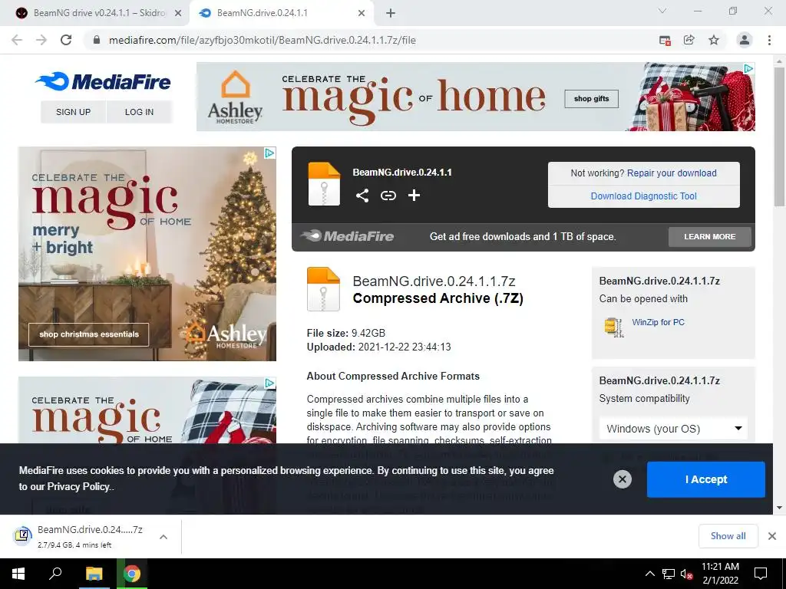
Task: Open the Chrome tab search chevron
Action: click(662, 11)
